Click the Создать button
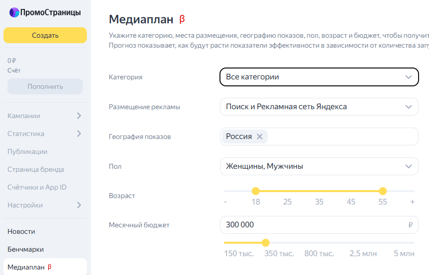 pos(45,35)
